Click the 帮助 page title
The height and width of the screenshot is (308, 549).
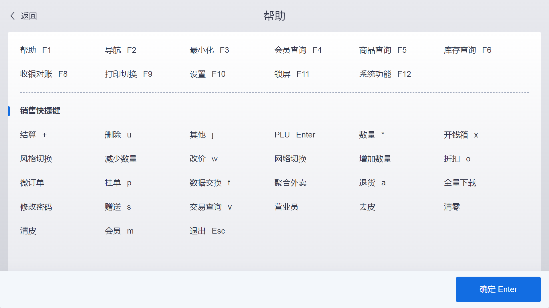274,16
